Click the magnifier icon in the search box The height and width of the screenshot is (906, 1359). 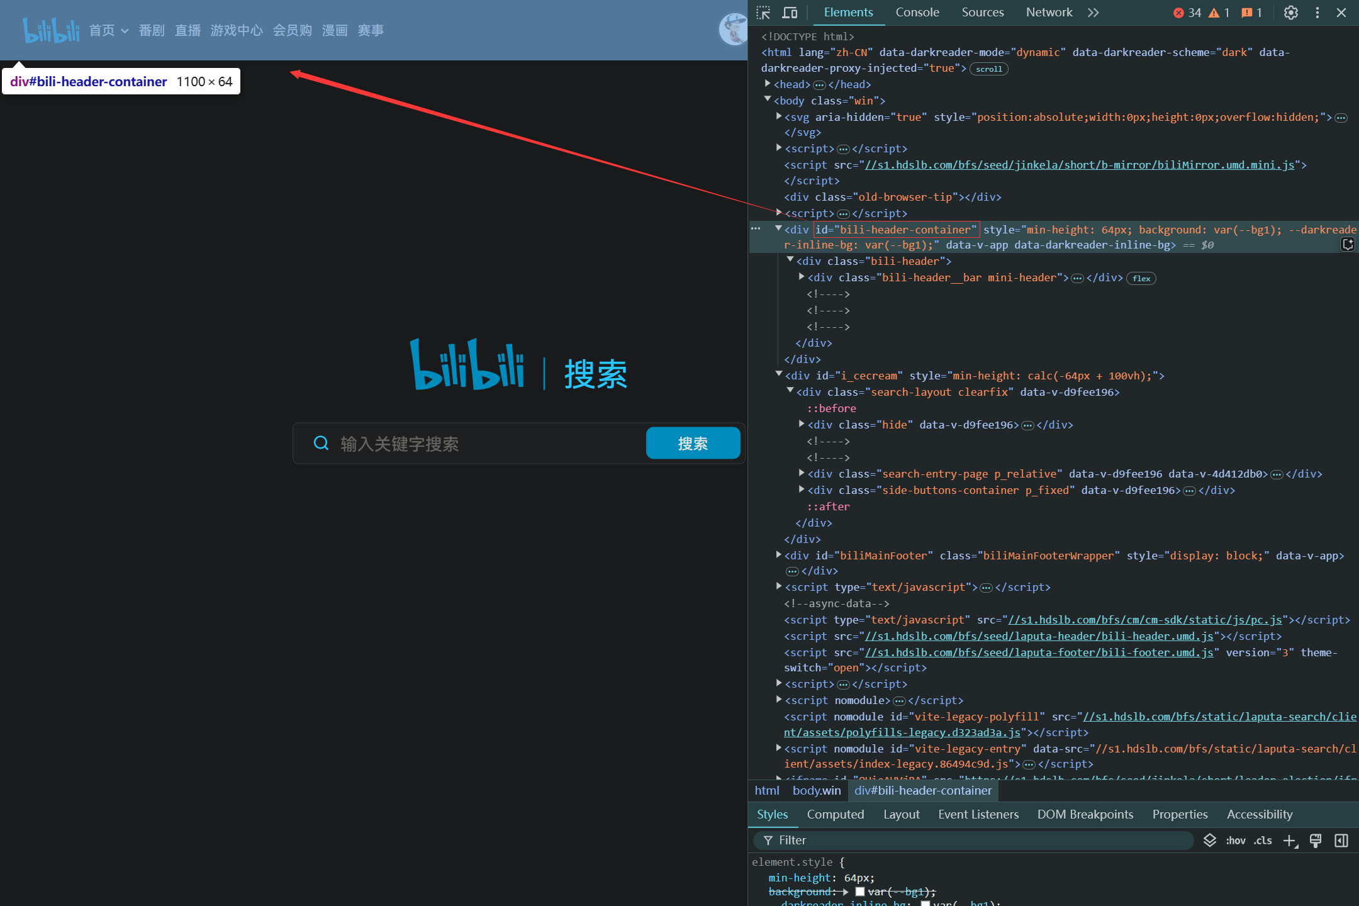(x=321, y=443)
